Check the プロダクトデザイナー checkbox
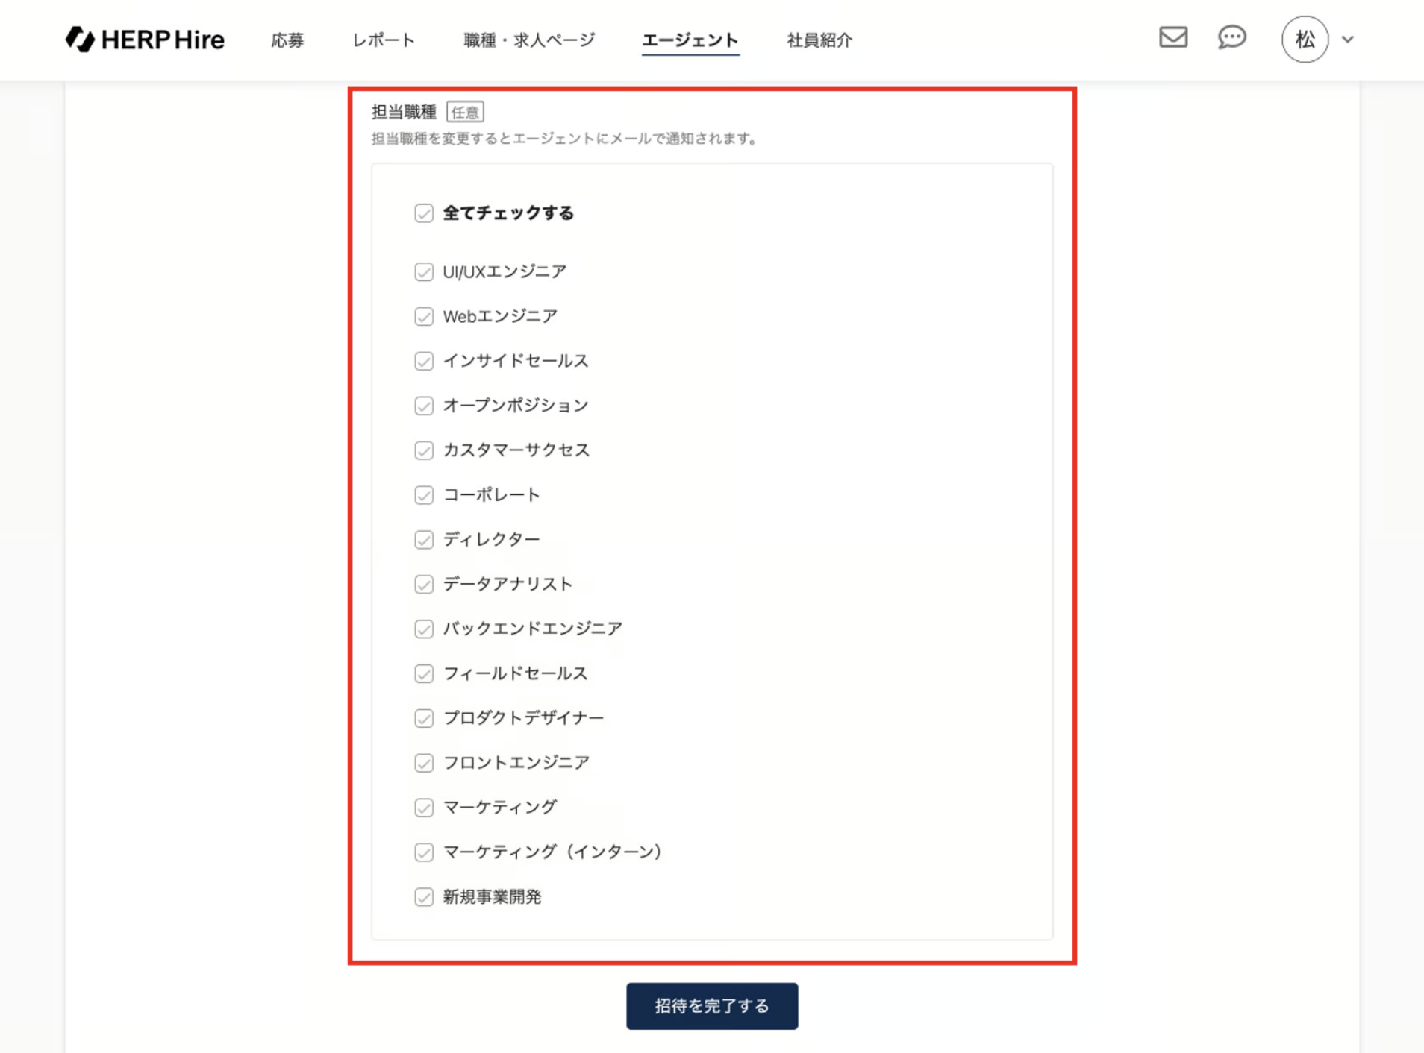 coord(424,718)
